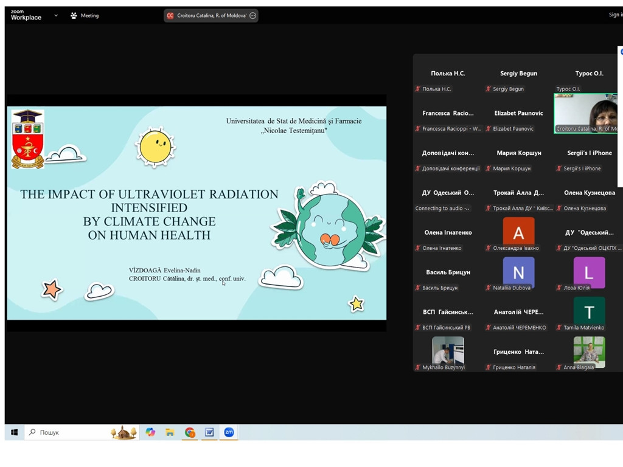Image resolution: width=623 pixels, height=467 pixels.
Task: Click the muted mic icon for Francesca Racioppi
Action: (417, 129)
